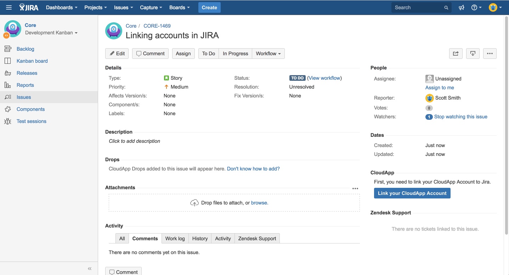
Task: Click the browse link in attachments
Action: pyautogui.click(x=260, y=203)
